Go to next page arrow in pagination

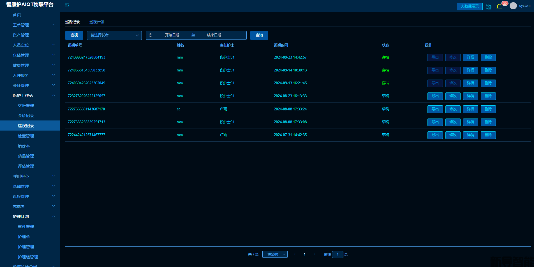pos(315,254)
